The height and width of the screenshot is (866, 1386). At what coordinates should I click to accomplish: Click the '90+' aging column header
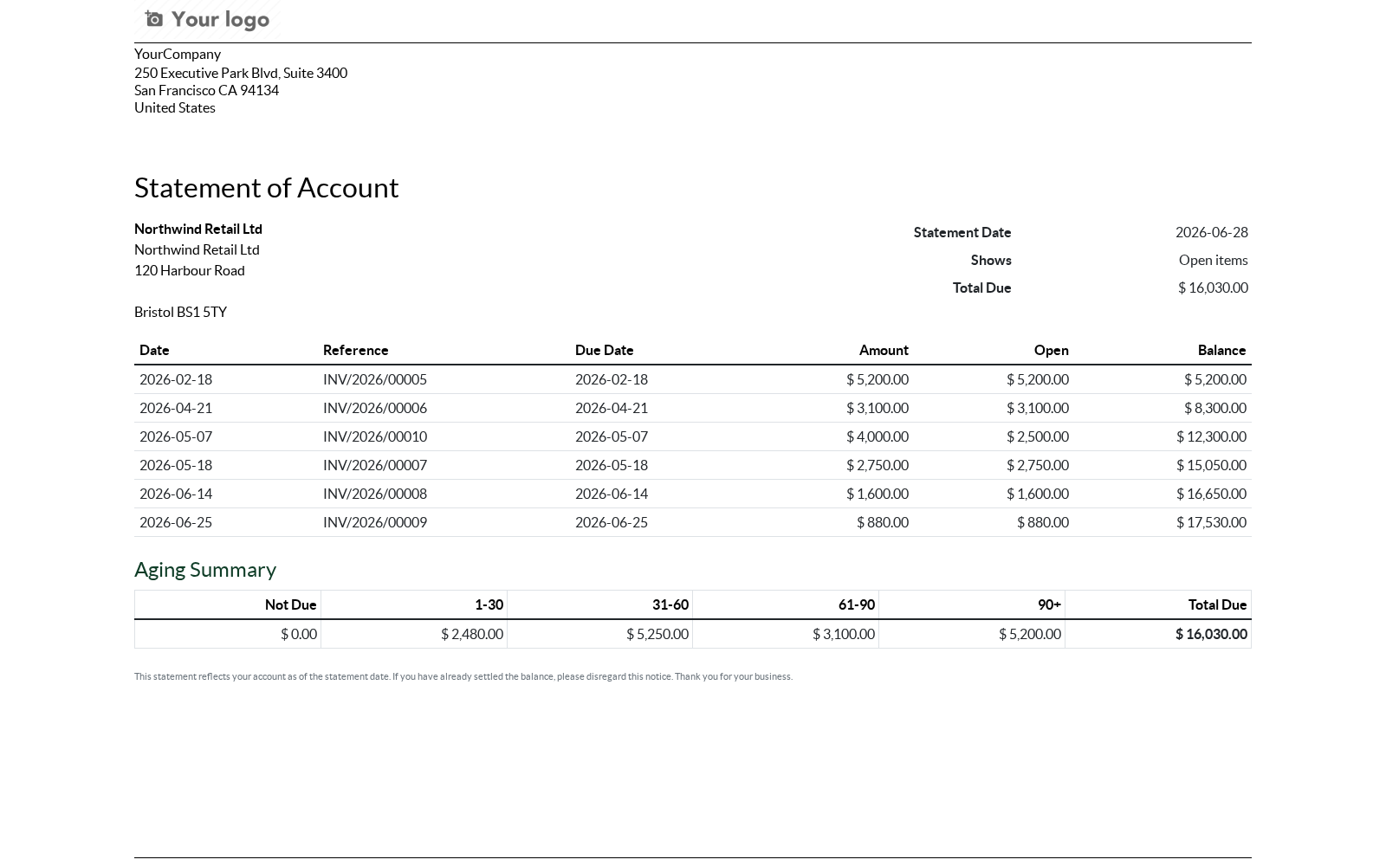1049,604
